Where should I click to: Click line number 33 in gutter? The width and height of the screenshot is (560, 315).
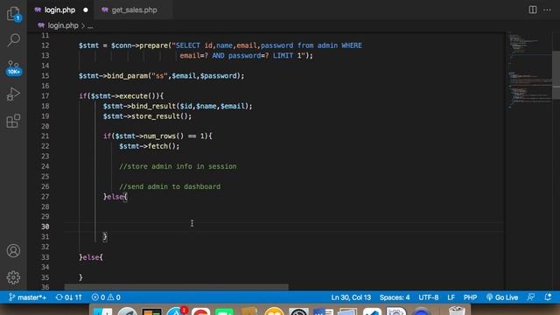pyautogui.click(x=45, y=256)
